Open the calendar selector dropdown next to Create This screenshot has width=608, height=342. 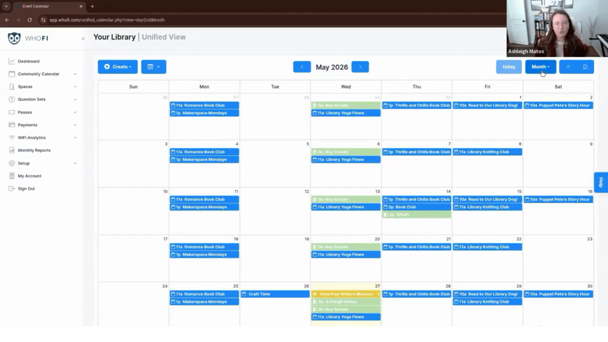pos(154,67)
